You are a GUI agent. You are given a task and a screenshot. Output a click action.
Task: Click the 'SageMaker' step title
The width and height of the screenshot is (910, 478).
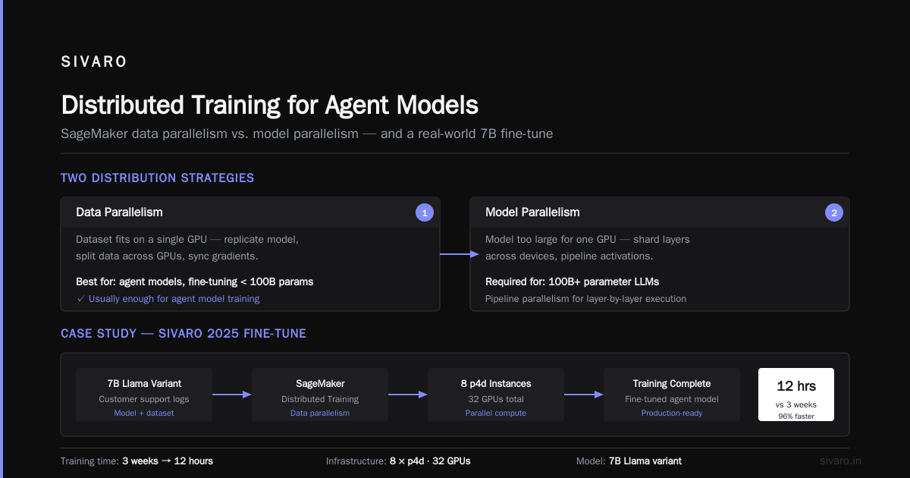pyautogui.click(x=320, y=384)
